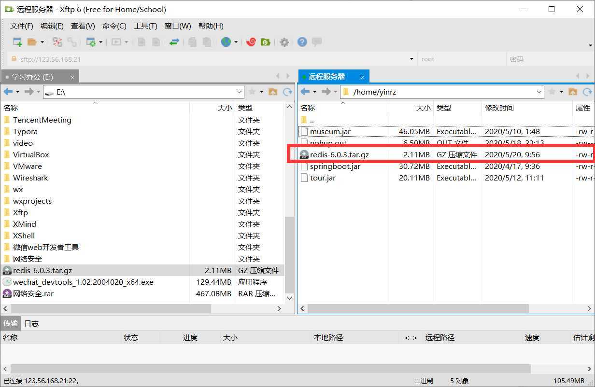Image resolution: width=595 pixels, height=387 pixels.
Task: Click the root username field
Action: click(461, 59)
